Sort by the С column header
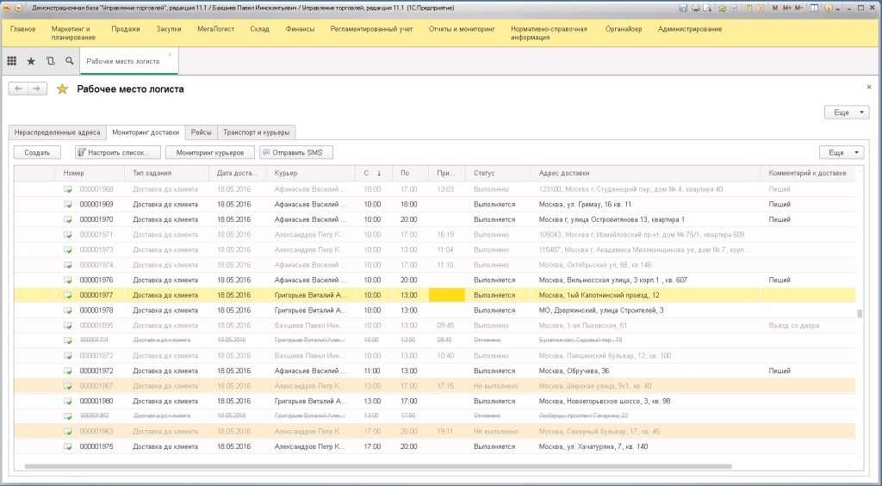The width and height of the screenshot is (882, 486). [374, 173]
